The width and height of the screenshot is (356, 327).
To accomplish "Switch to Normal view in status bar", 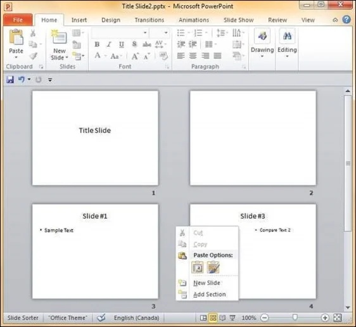I will pyautogui.click(x=203, y=317).
